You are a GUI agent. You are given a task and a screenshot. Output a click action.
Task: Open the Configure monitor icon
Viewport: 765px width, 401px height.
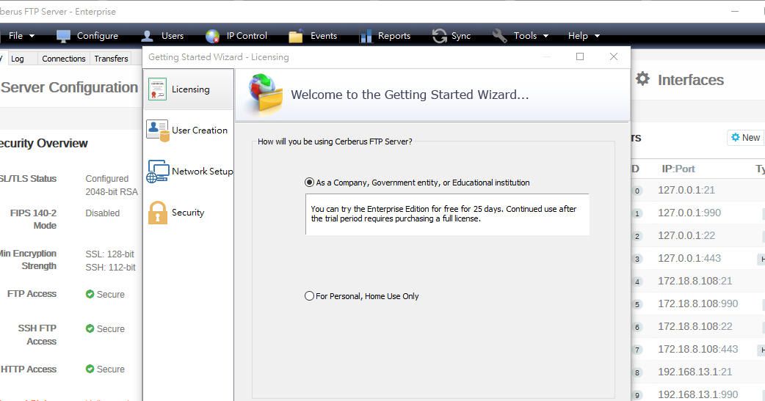point(63,36)
